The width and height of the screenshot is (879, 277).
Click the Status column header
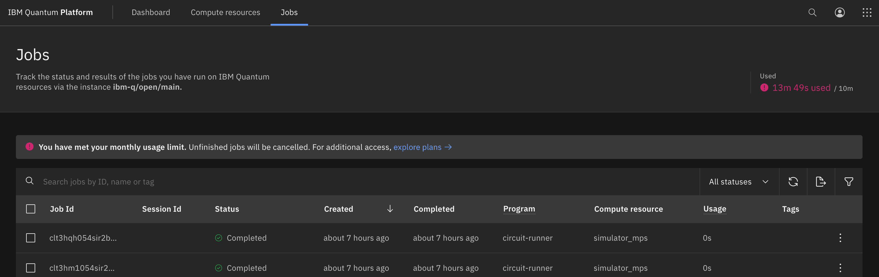coord(227,209)
